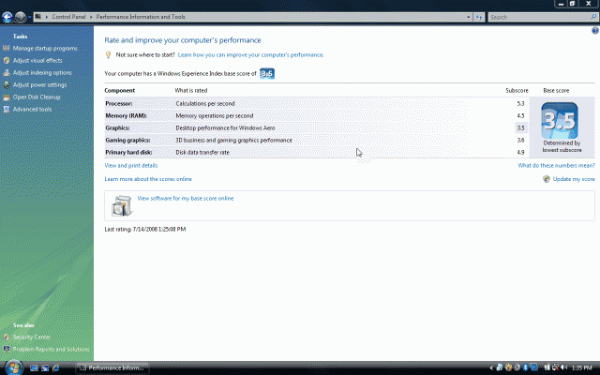Screen dimensions: 600x375
Task: Click the Processor subscore 5.3
Action: (x=520, y=104)
